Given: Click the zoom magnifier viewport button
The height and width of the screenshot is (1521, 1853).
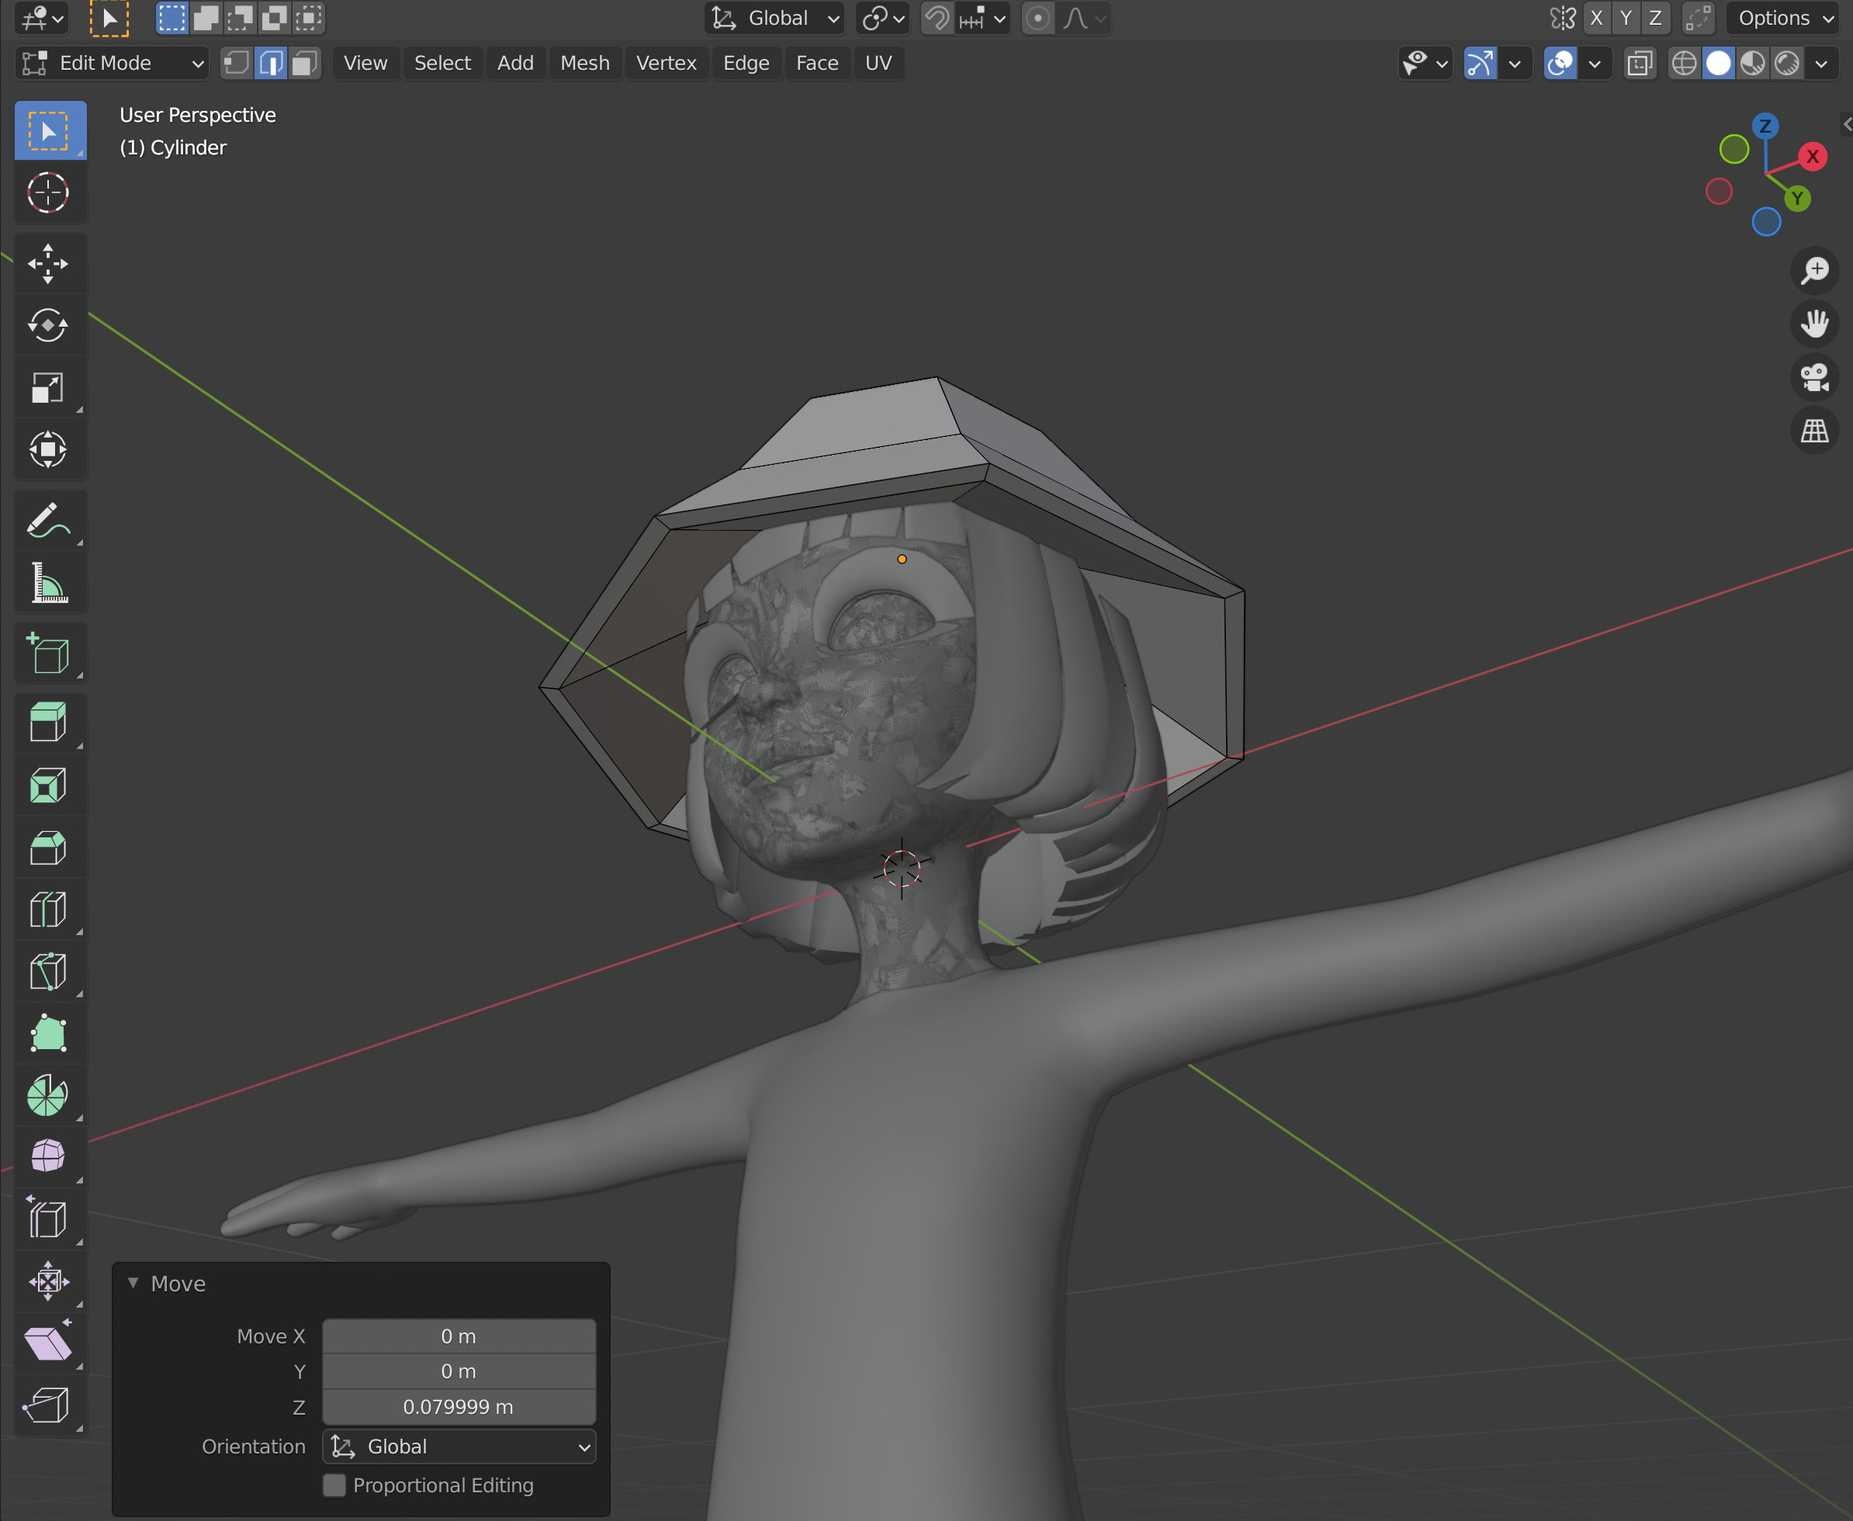Looking at the screenshot, I should tap(1814, 270).
